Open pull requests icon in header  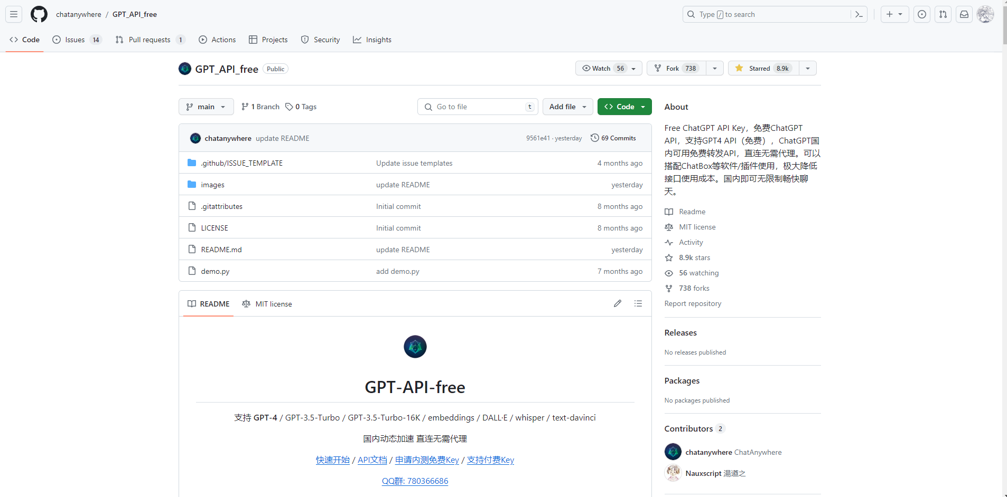click(x=943, y=14)
